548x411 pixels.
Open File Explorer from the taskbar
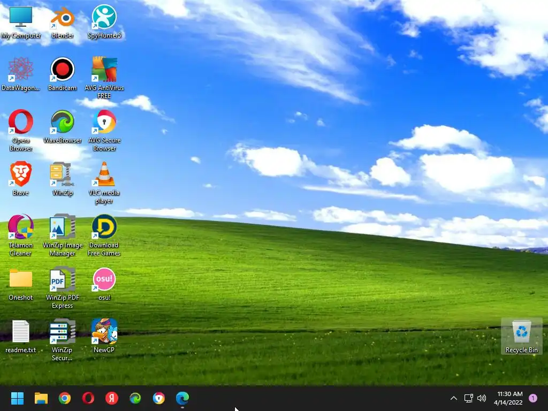[41, 398]
